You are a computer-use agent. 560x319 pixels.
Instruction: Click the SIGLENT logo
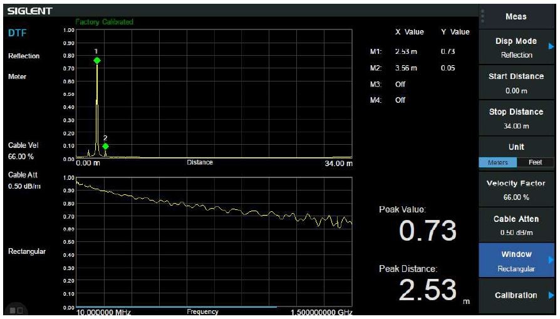(29, 11)
